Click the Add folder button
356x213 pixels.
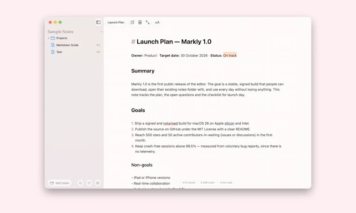(59, 183)
